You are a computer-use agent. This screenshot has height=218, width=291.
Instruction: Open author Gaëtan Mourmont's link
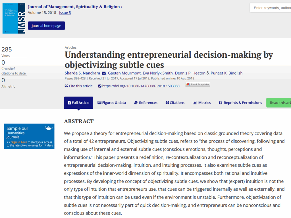coord(124,73)
